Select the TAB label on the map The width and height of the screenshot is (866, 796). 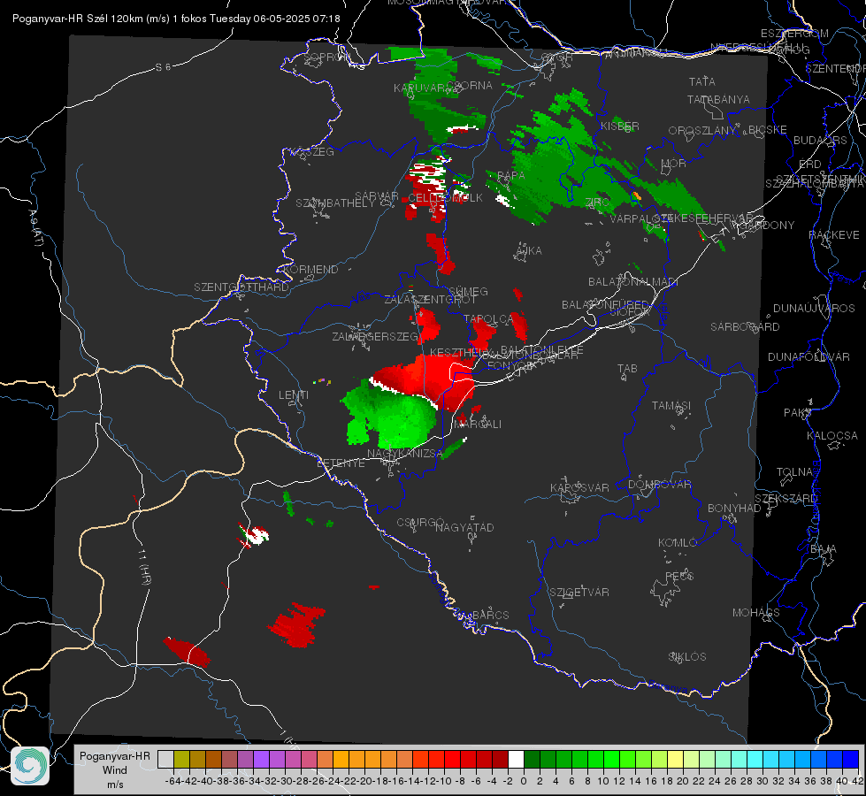(x=627, y=369)
